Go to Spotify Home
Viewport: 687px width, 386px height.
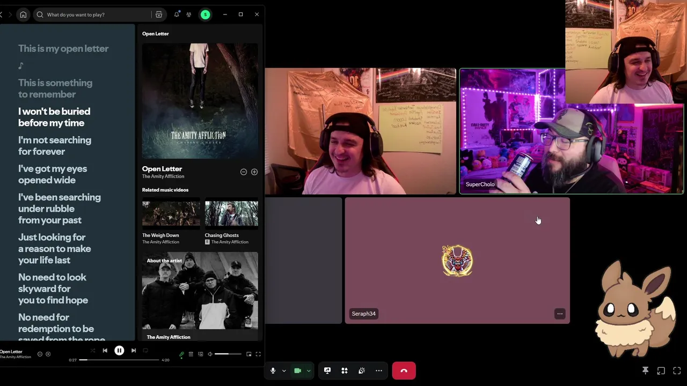pyautogui.click(x=23, y=14)
